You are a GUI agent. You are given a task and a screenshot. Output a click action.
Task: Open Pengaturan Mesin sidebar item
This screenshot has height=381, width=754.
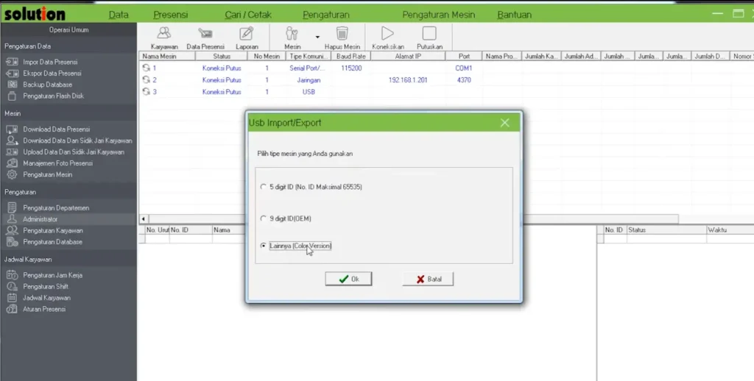click(x=48, y=174)
